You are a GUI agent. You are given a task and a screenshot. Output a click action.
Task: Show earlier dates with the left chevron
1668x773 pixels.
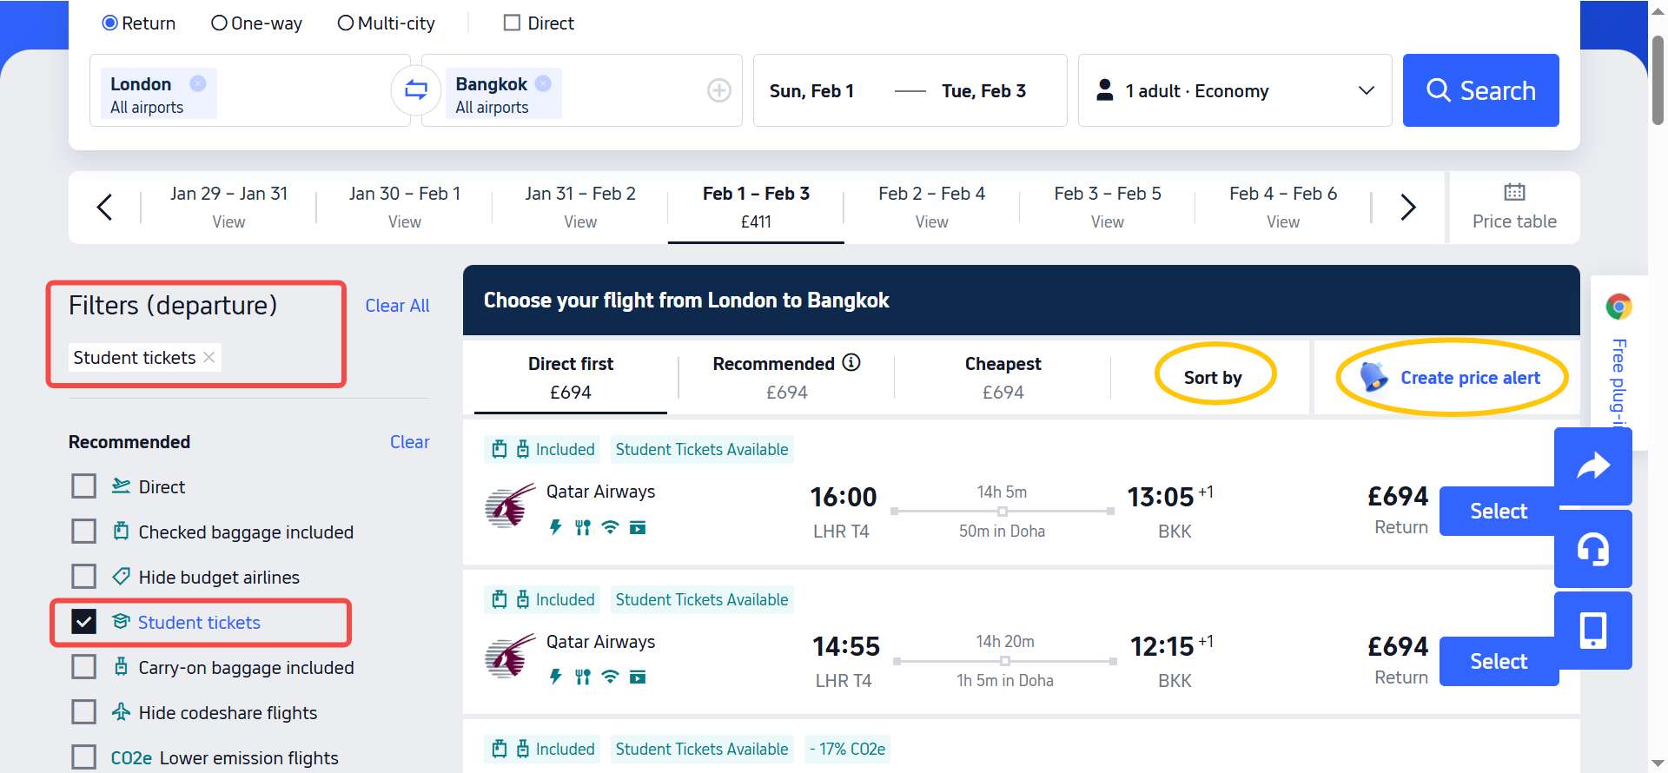[x=104, y=208]
